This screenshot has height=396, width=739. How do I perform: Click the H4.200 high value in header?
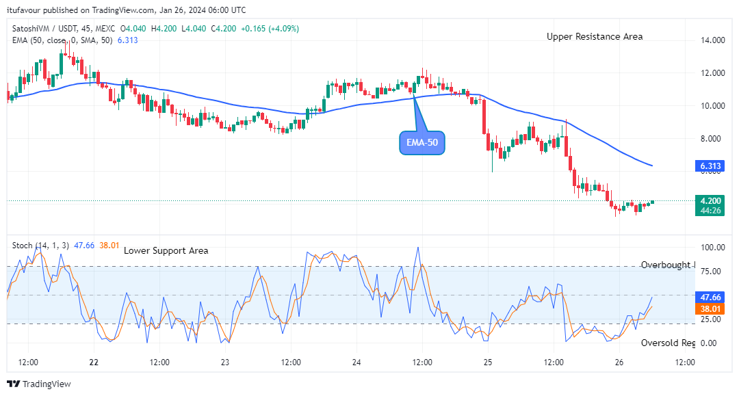(x=164, y=29)
